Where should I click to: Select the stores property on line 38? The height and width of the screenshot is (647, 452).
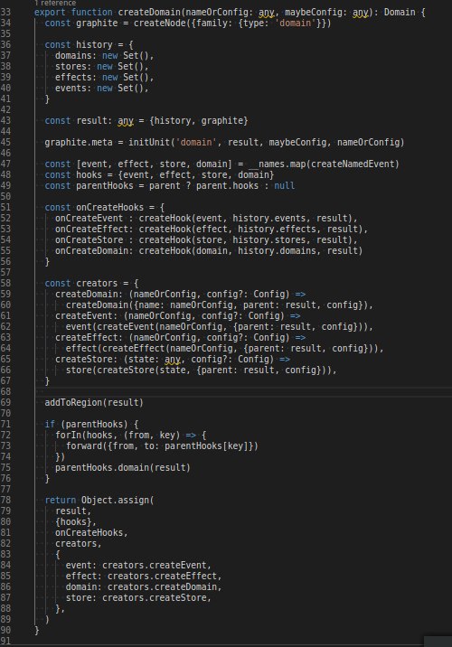coord(71,67)
